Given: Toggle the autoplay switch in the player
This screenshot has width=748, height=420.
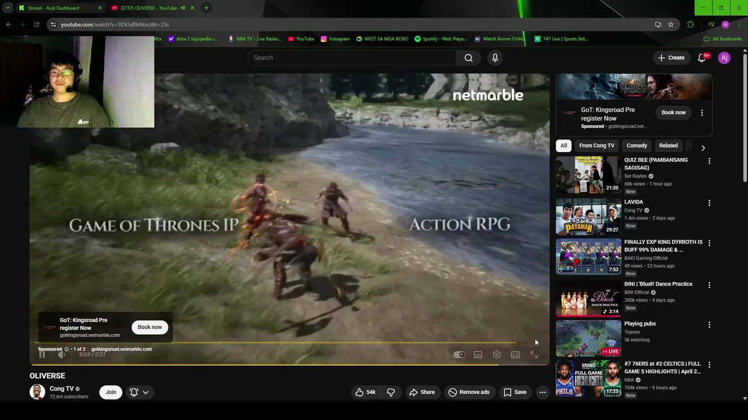Looking at the screenshot, I should tap(459, 355).
